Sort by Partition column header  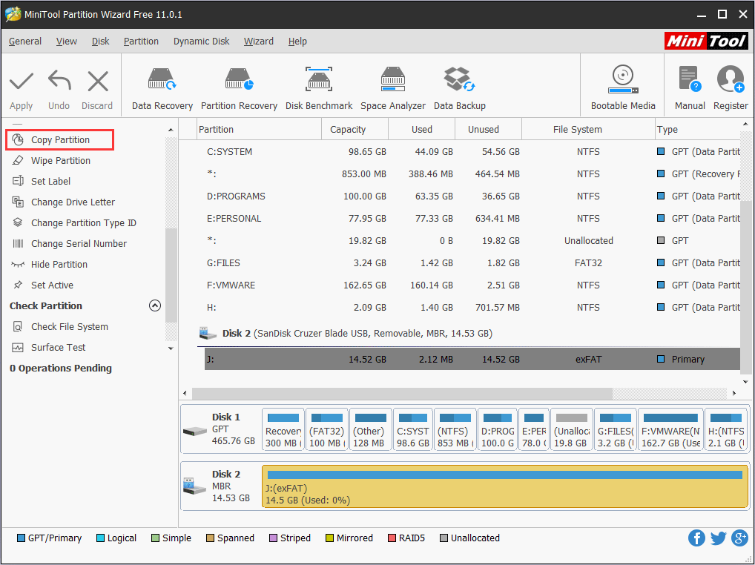[x=260, y=130]
